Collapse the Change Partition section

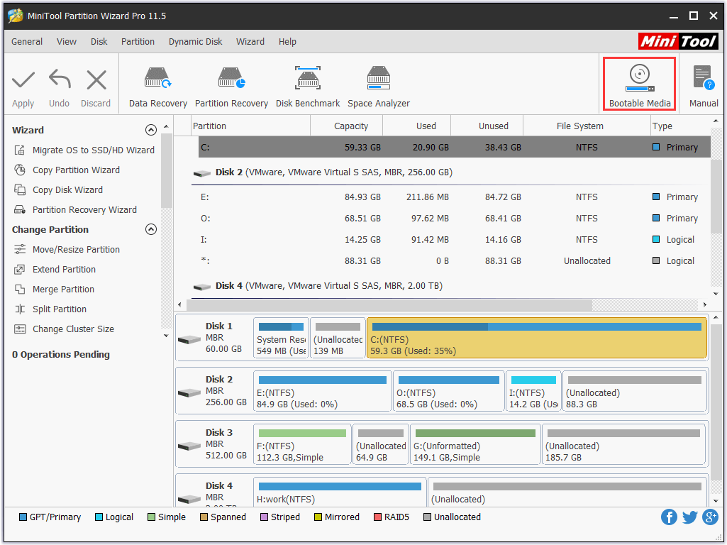(x=150, y=229)
